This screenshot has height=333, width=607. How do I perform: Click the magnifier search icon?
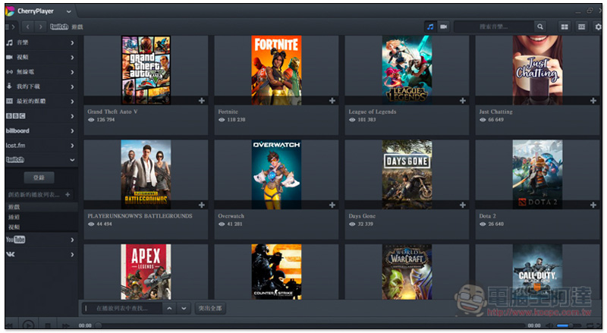tap(540, 27)
